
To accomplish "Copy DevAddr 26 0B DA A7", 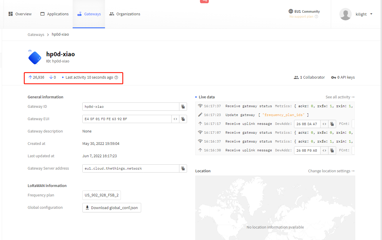I will click(332, 124).
